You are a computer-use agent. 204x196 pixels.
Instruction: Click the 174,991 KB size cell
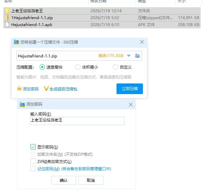tap(188, 18)
